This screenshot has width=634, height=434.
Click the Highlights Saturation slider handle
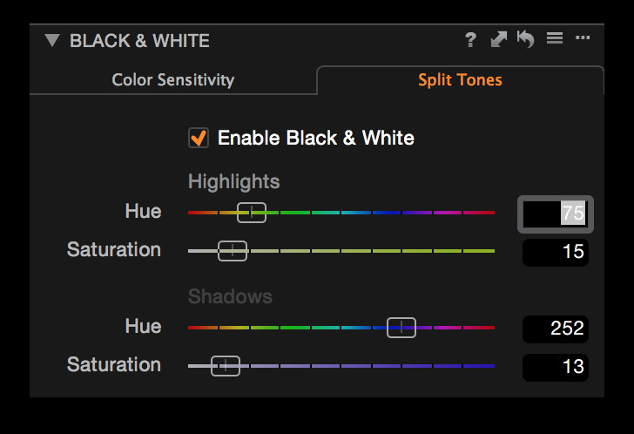233,251
